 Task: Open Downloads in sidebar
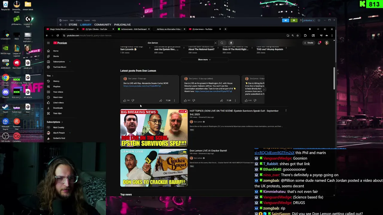[x=58, y=108]
